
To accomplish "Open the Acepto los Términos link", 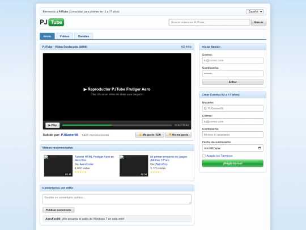I will click(219, 156).
